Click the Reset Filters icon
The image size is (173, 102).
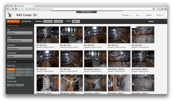[x=23, y=21]
